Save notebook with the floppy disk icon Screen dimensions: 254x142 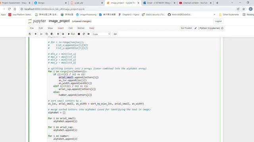[x=30, y=34]
